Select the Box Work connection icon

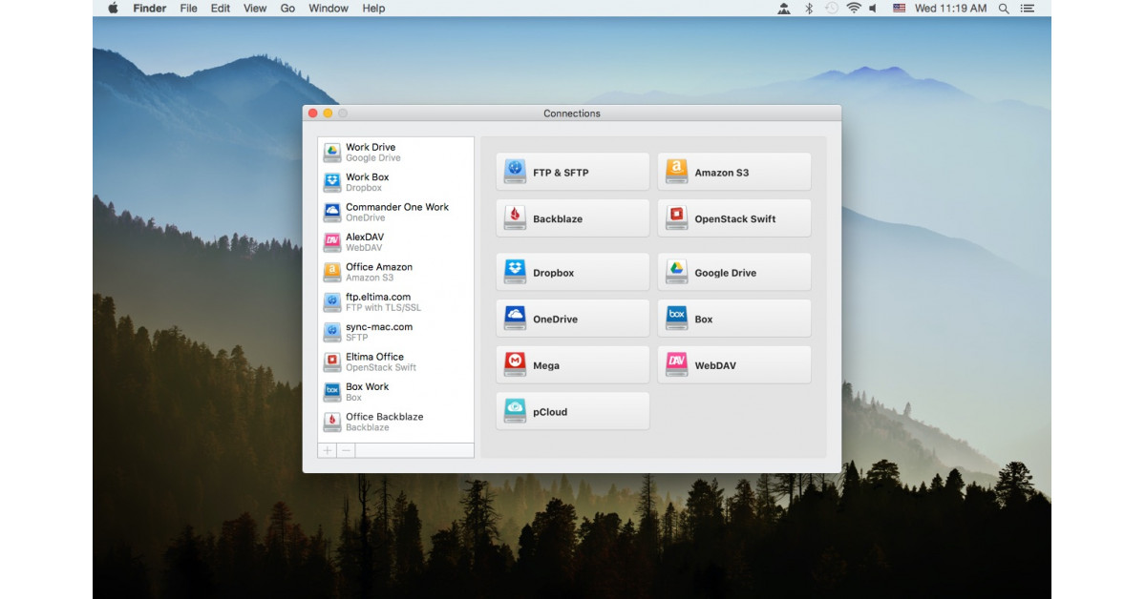point(332,392)
